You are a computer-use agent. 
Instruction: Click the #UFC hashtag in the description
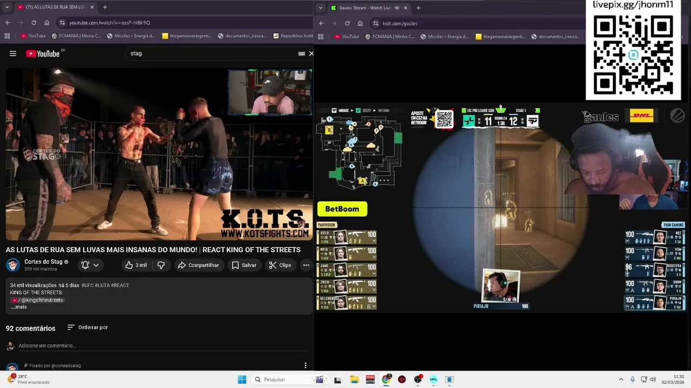(x=87, y=285)
